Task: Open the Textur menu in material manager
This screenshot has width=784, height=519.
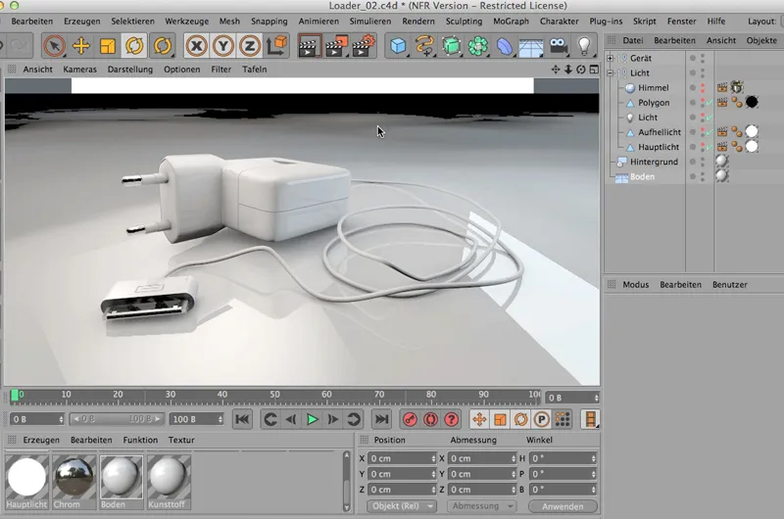Action: coord(181,440)
